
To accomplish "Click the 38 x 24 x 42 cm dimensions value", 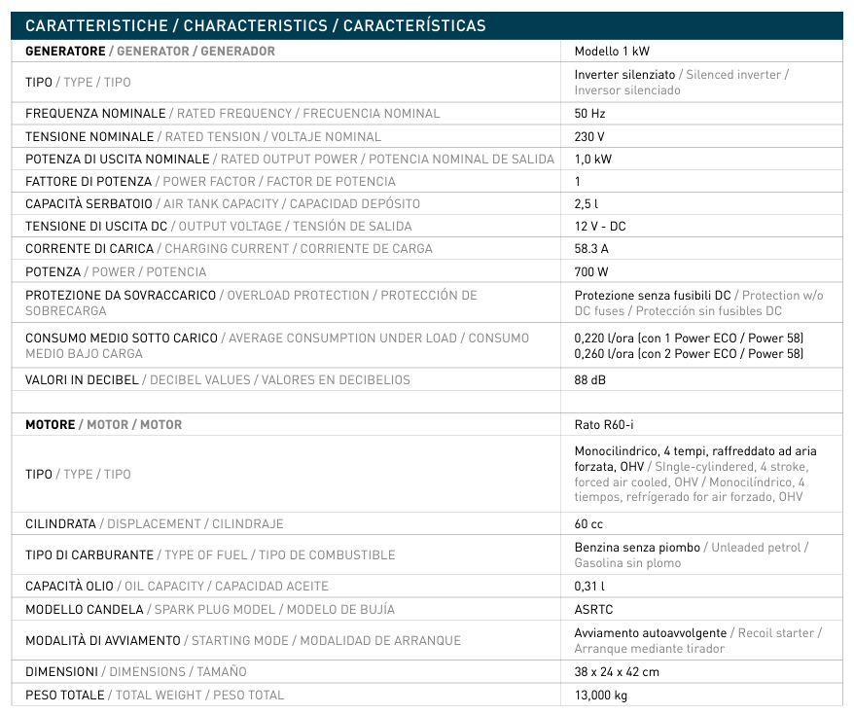I will tap(617, 672).
